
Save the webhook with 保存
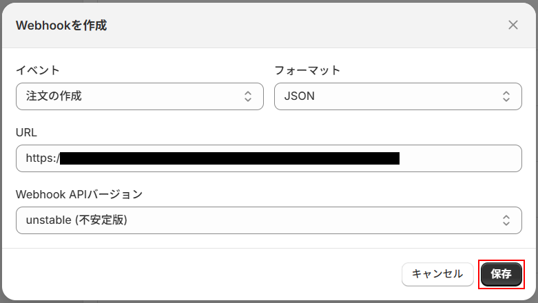click(501, 274)
